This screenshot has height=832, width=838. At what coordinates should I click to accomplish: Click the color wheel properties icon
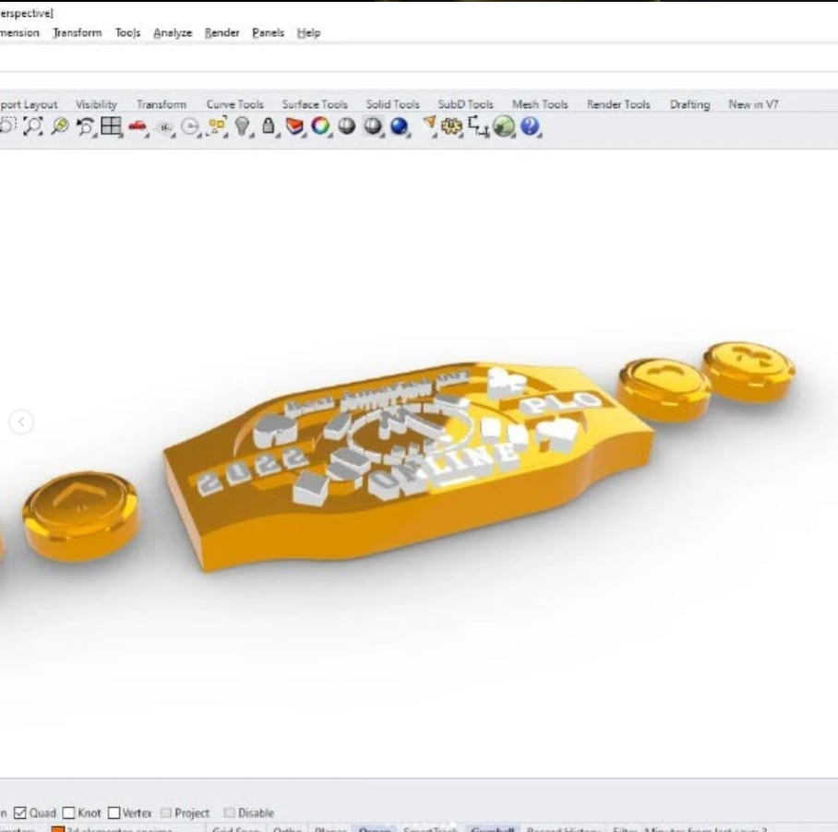[320, 127]
